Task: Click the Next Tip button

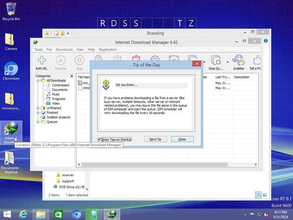Action: click(x=155, y=139)
